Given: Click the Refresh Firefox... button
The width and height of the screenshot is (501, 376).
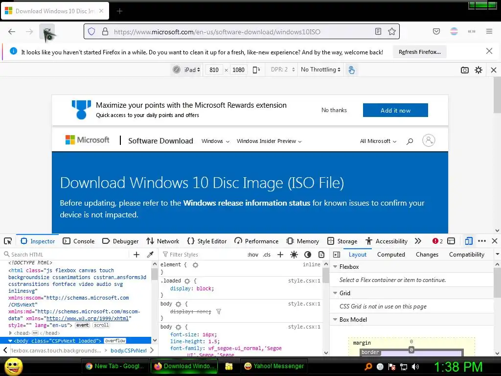Looking at the screenshot, I should (419, 52).
